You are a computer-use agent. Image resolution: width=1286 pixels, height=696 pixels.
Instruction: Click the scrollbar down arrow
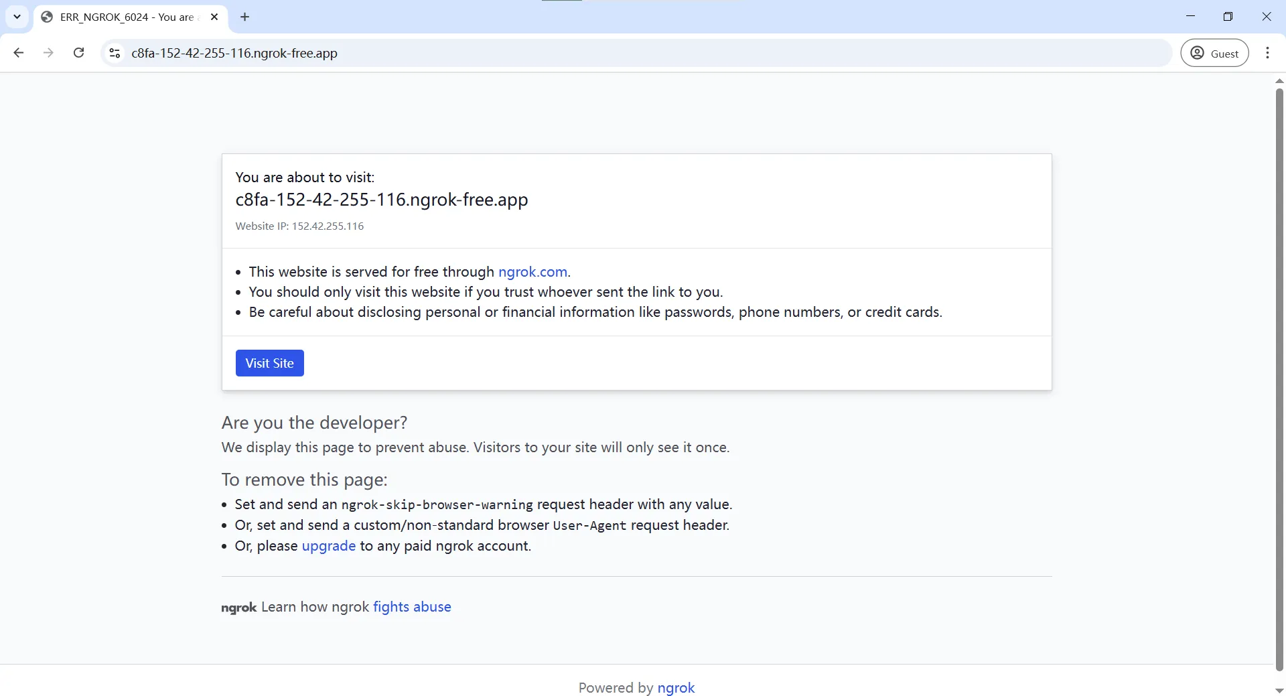(1279, 691)
